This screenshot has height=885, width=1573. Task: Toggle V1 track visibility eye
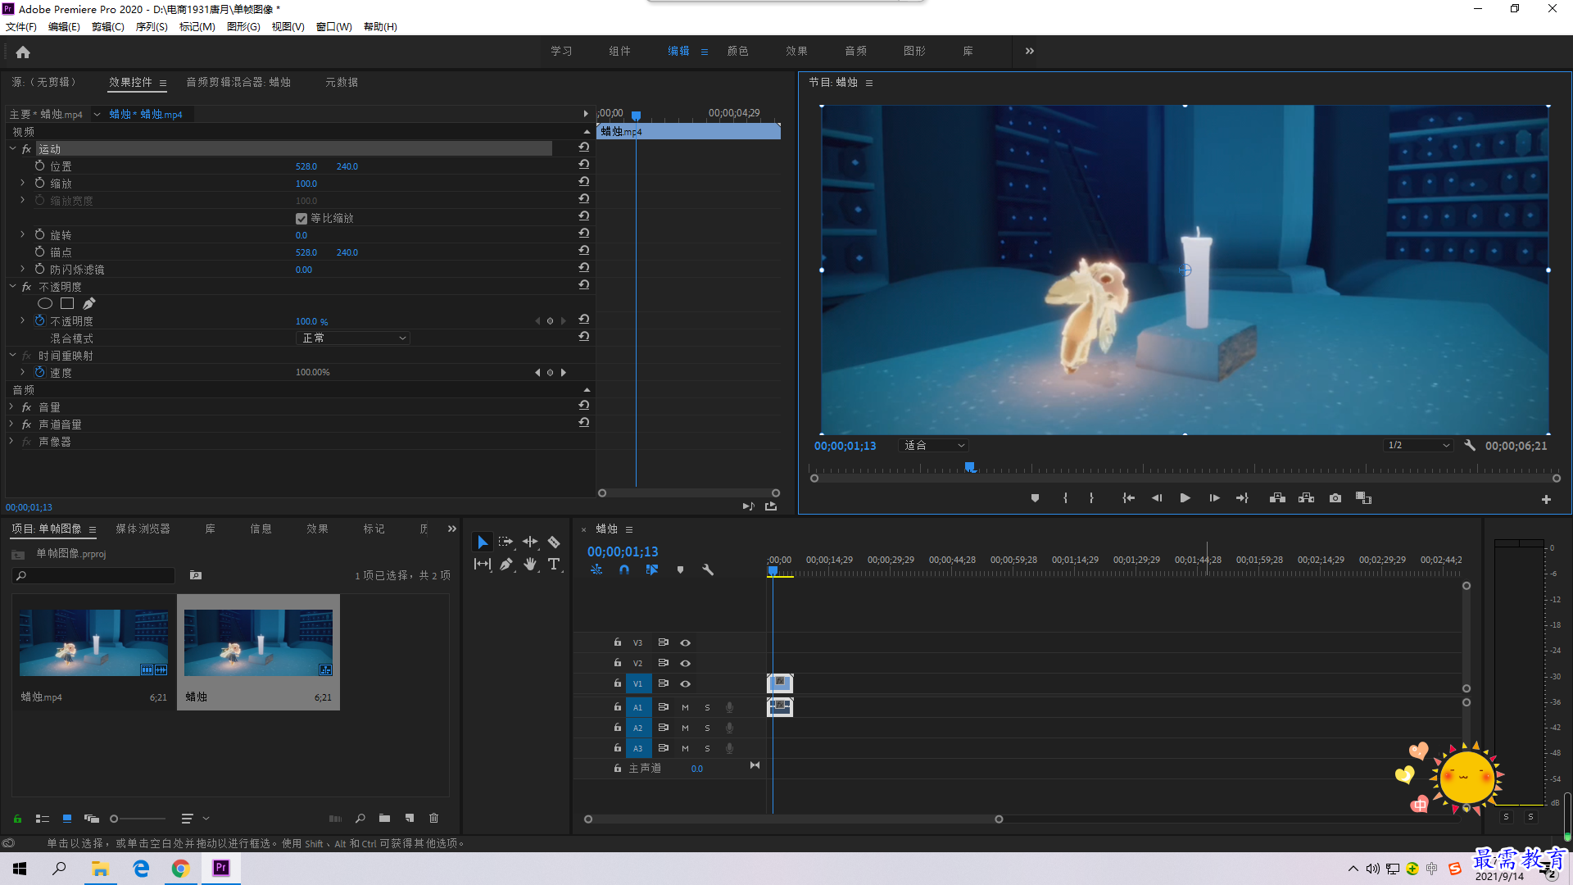[x=686, y=683]
